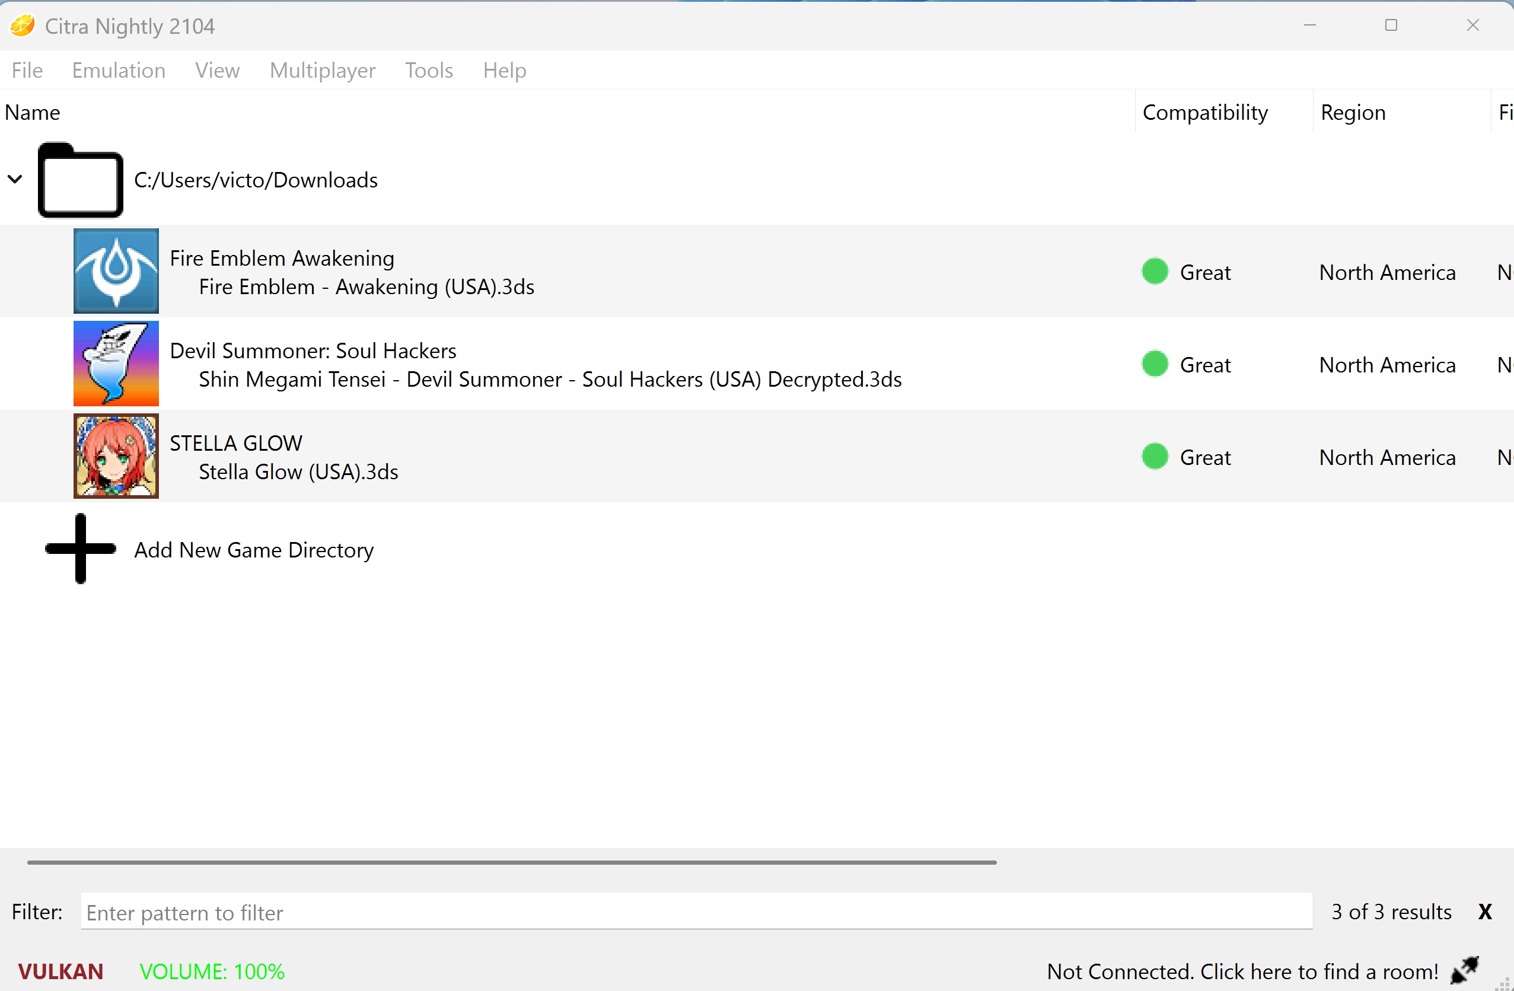Screen dimensions: 1514x991
Task: Toggle mute via VOLUME: 100% indicator
Action: pyautogui.click(x=212, y=971)
